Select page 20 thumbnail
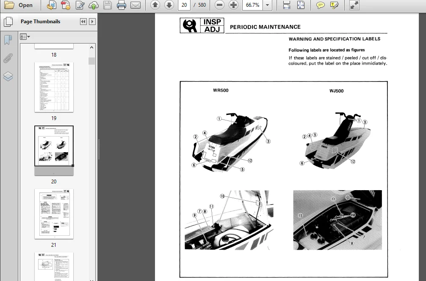Image resolution: width=426 pixels, height=281 pixels. [x=54, y=150]
